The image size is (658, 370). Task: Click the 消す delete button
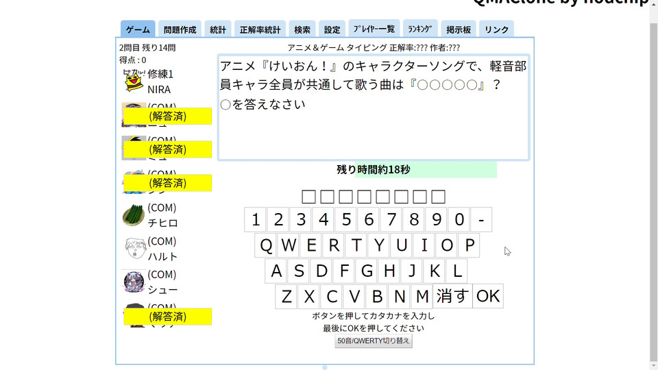[x=452, y=296]
